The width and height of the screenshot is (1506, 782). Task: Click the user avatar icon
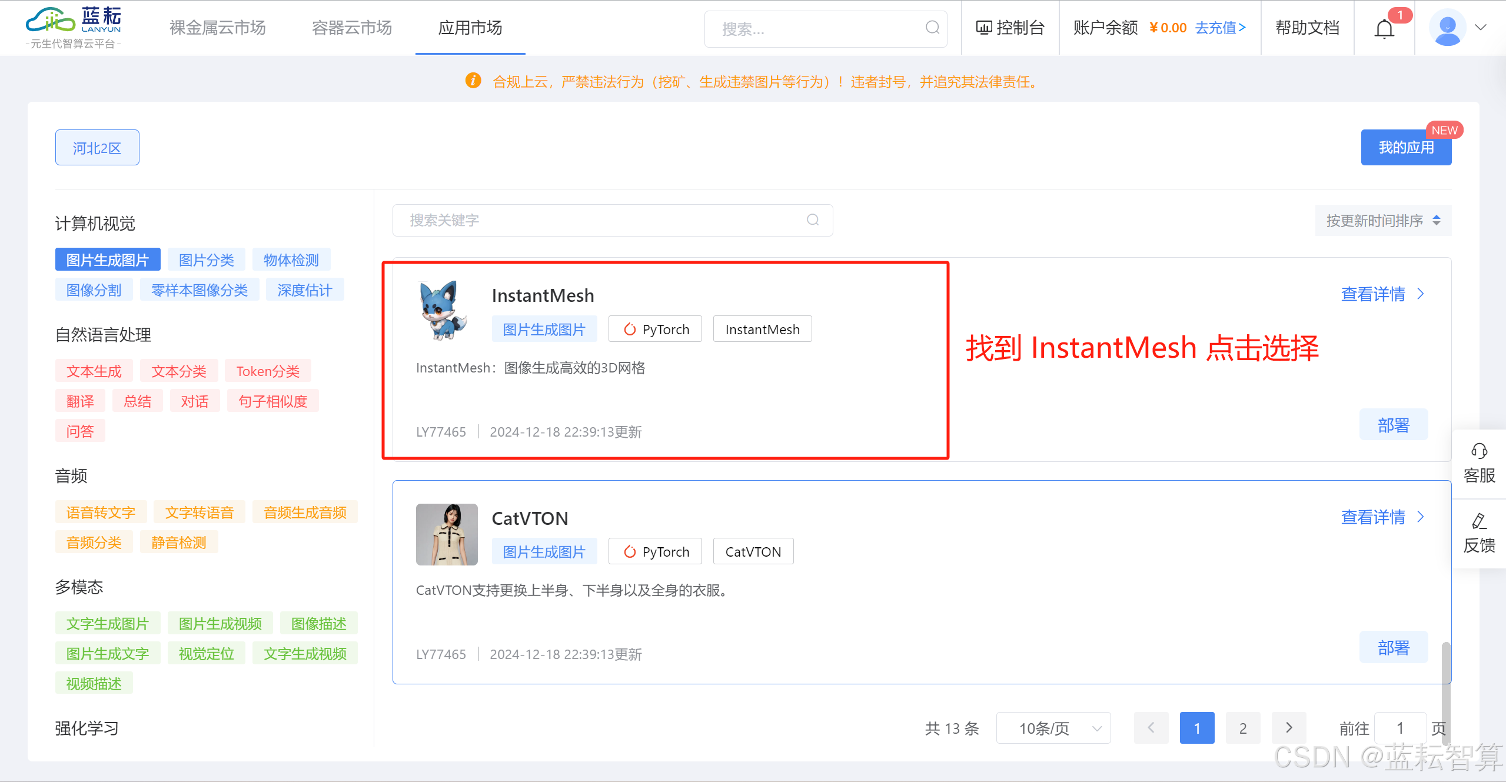(1447, 28)
